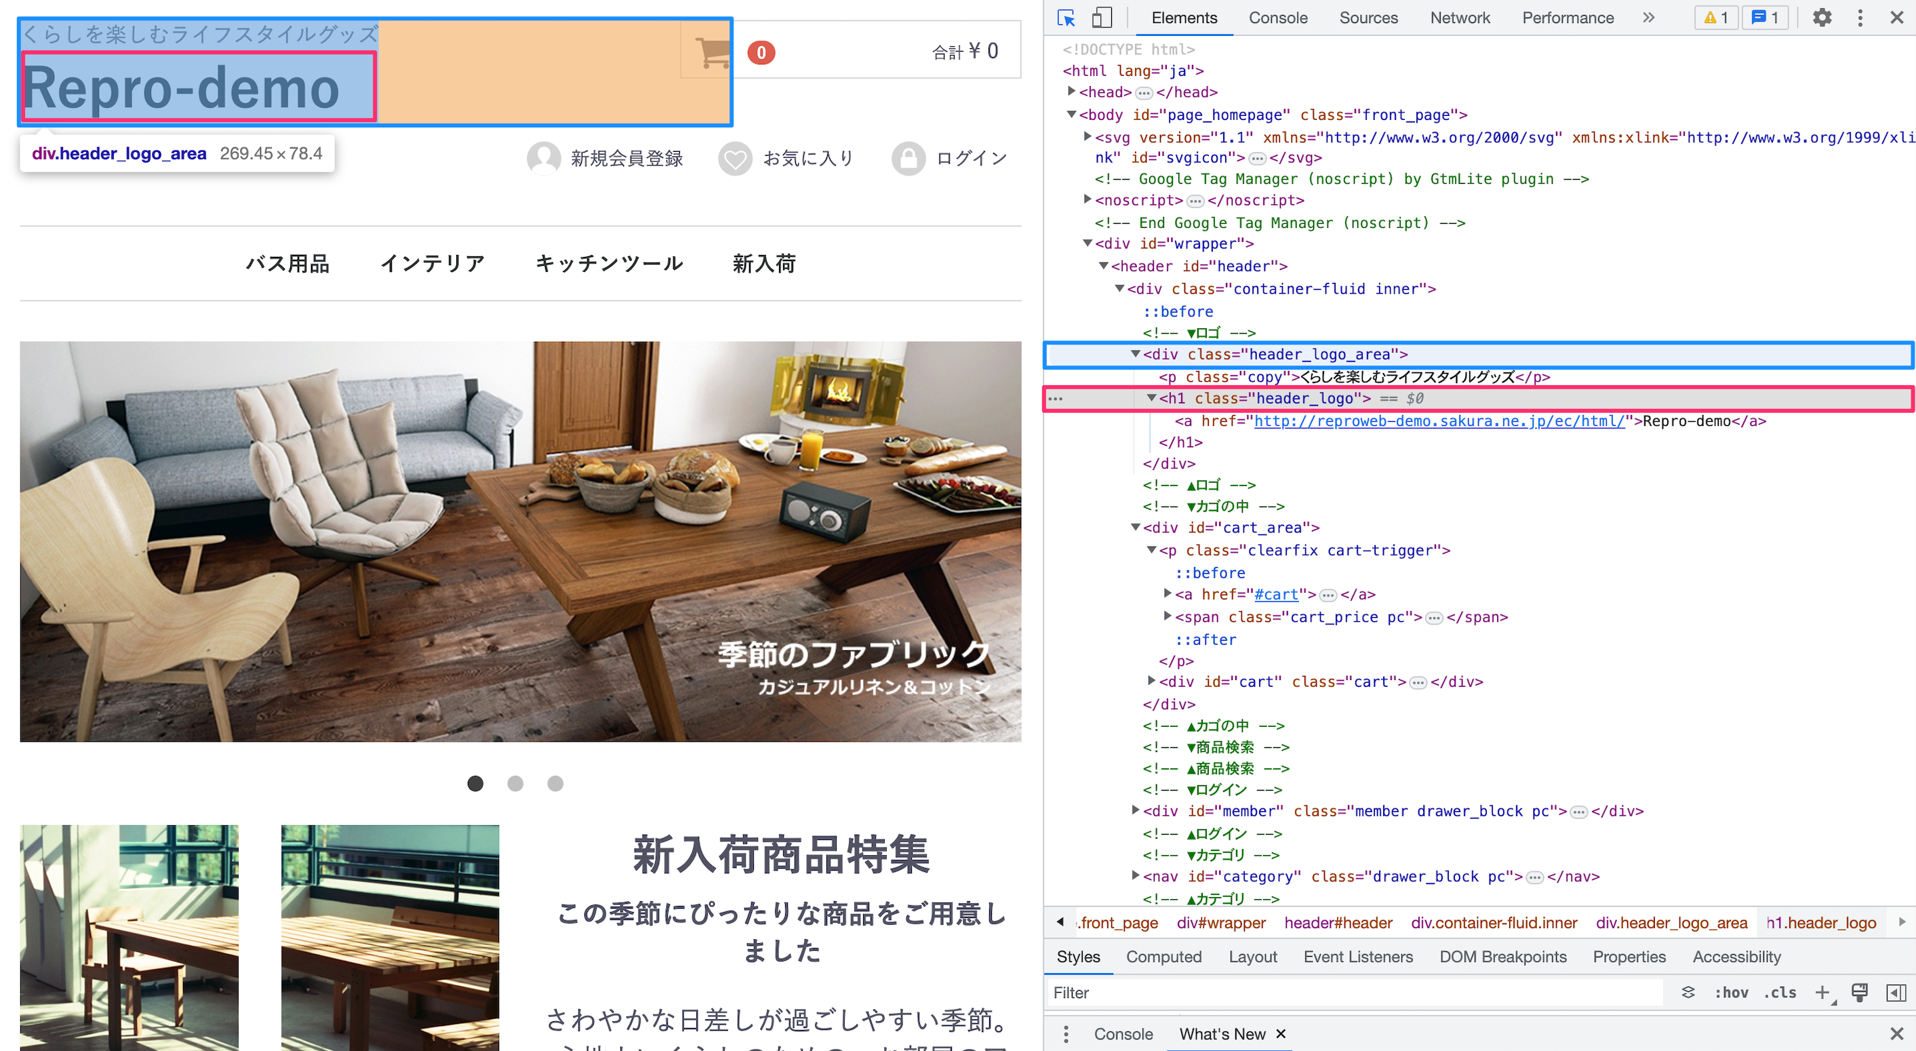Toggle the .cls class editor button
Image resolution: width=1916 pixels, height=1051 pixels.
point(1780,992)
